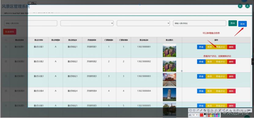Click the phone number 13823888883
The image size is (254, 118).
coord(144,76)
